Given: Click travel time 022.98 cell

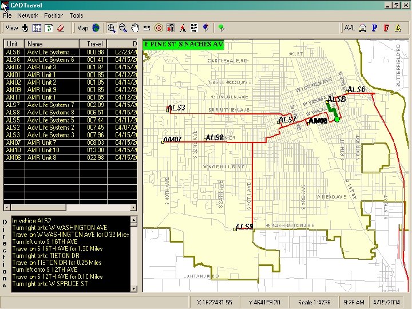Looking at the screenshot, I should (x=93, y=158).
